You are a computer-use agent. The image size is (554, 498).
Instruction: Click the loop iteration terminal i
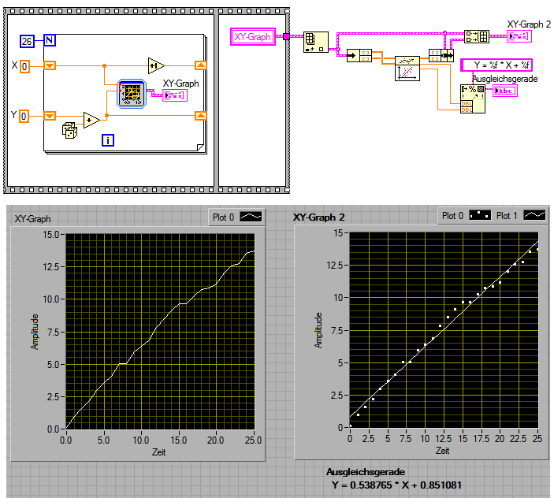pos(108,140)
